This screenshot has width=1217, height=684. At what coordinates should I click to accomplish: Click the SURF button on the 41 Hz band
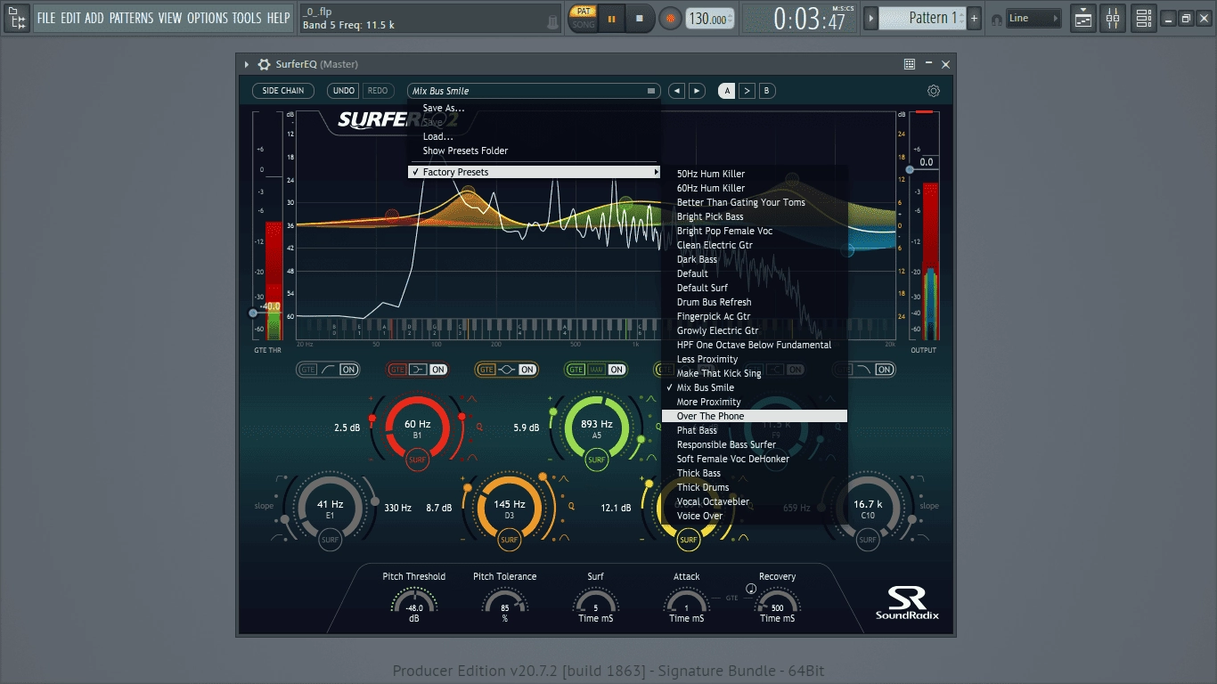click(330, 540)
